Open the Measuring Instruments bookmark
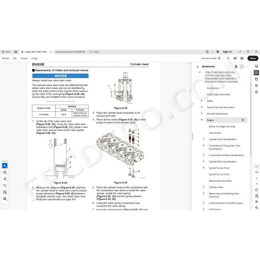Screen dimensions: 260x260 point(220,181)
